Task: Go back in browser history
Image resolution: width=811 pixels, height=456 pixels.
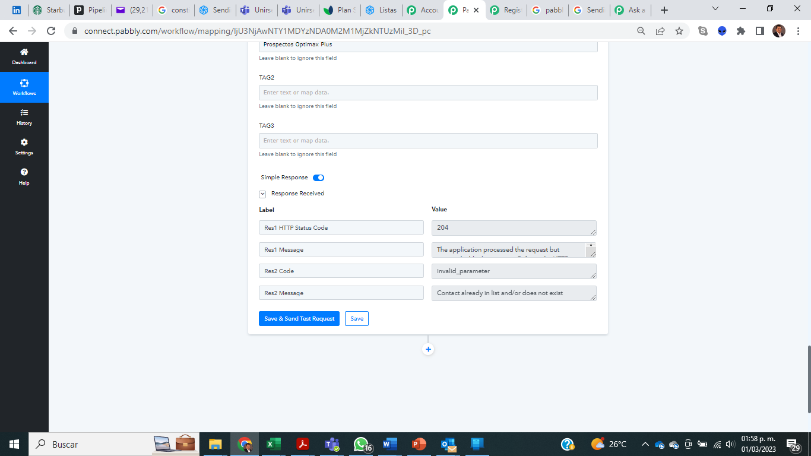Action: coord(13,31)
